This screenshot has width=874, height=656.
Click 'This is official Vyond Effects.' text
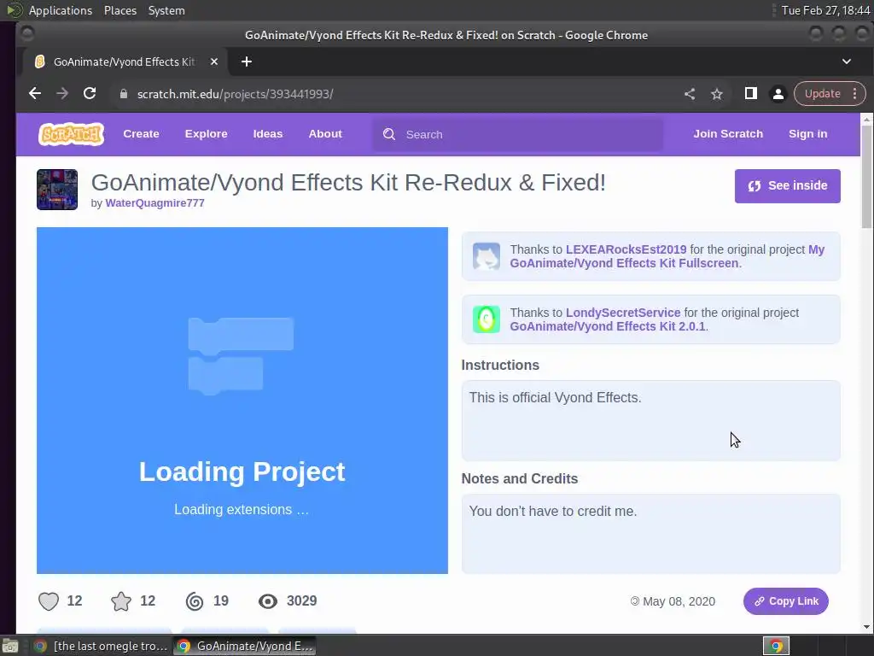pyautogui.click(x=555, y=398)
